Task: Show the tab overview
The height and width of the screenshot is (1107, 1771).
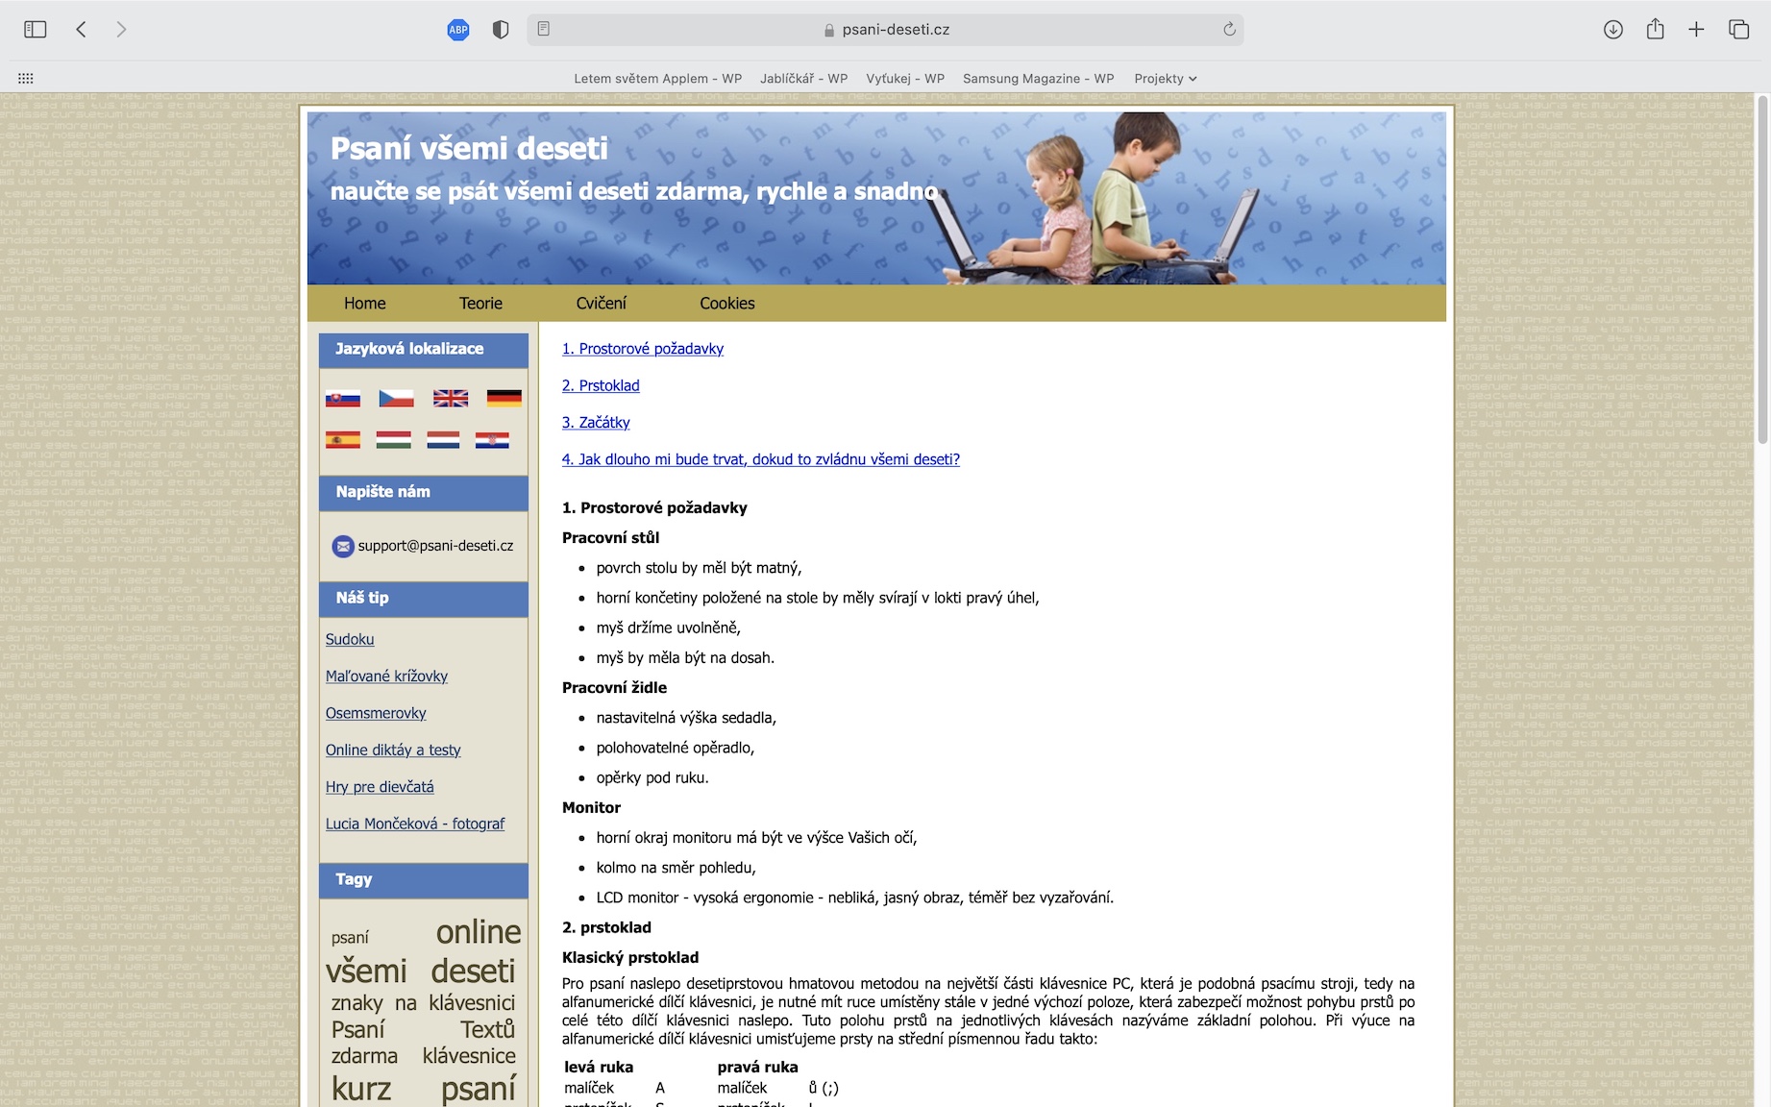Action: pyautogui.click(x=1738, y=30)
